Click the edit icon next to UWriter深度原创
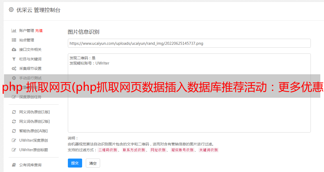This screenshot has height=172, width=324. click(x=14, y=140)
